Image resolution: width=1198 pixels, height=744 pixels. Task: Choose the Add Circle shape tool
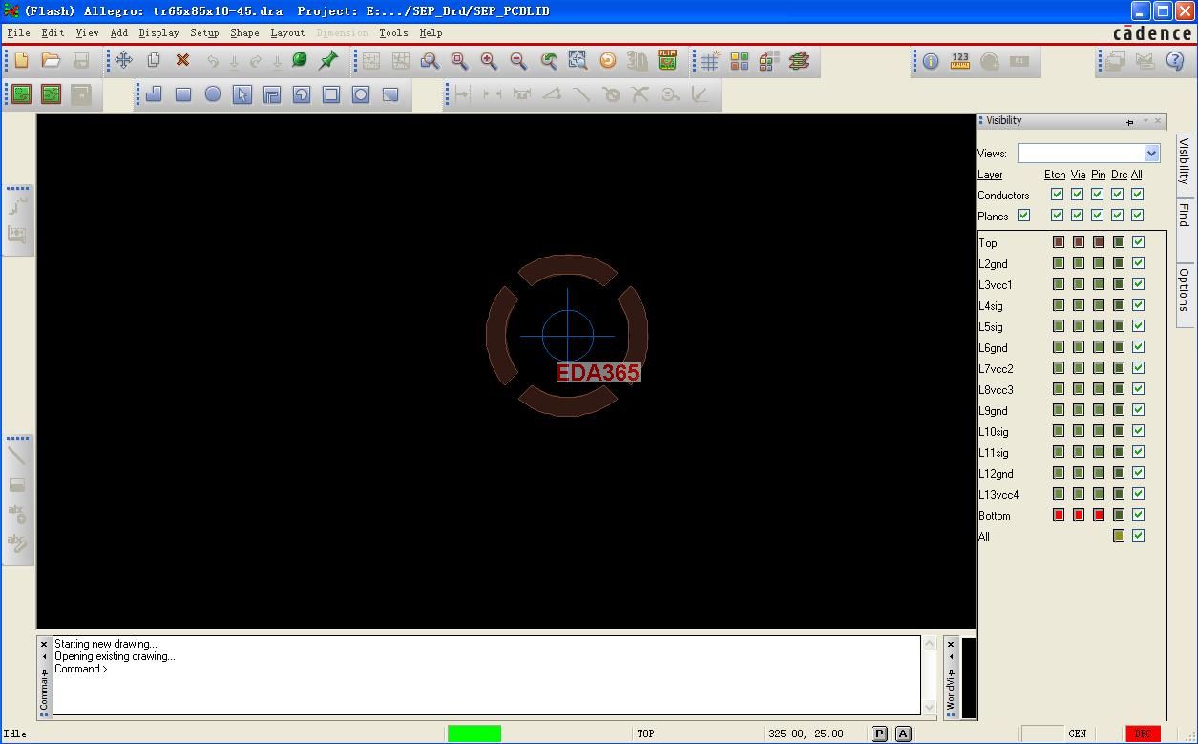213,94
